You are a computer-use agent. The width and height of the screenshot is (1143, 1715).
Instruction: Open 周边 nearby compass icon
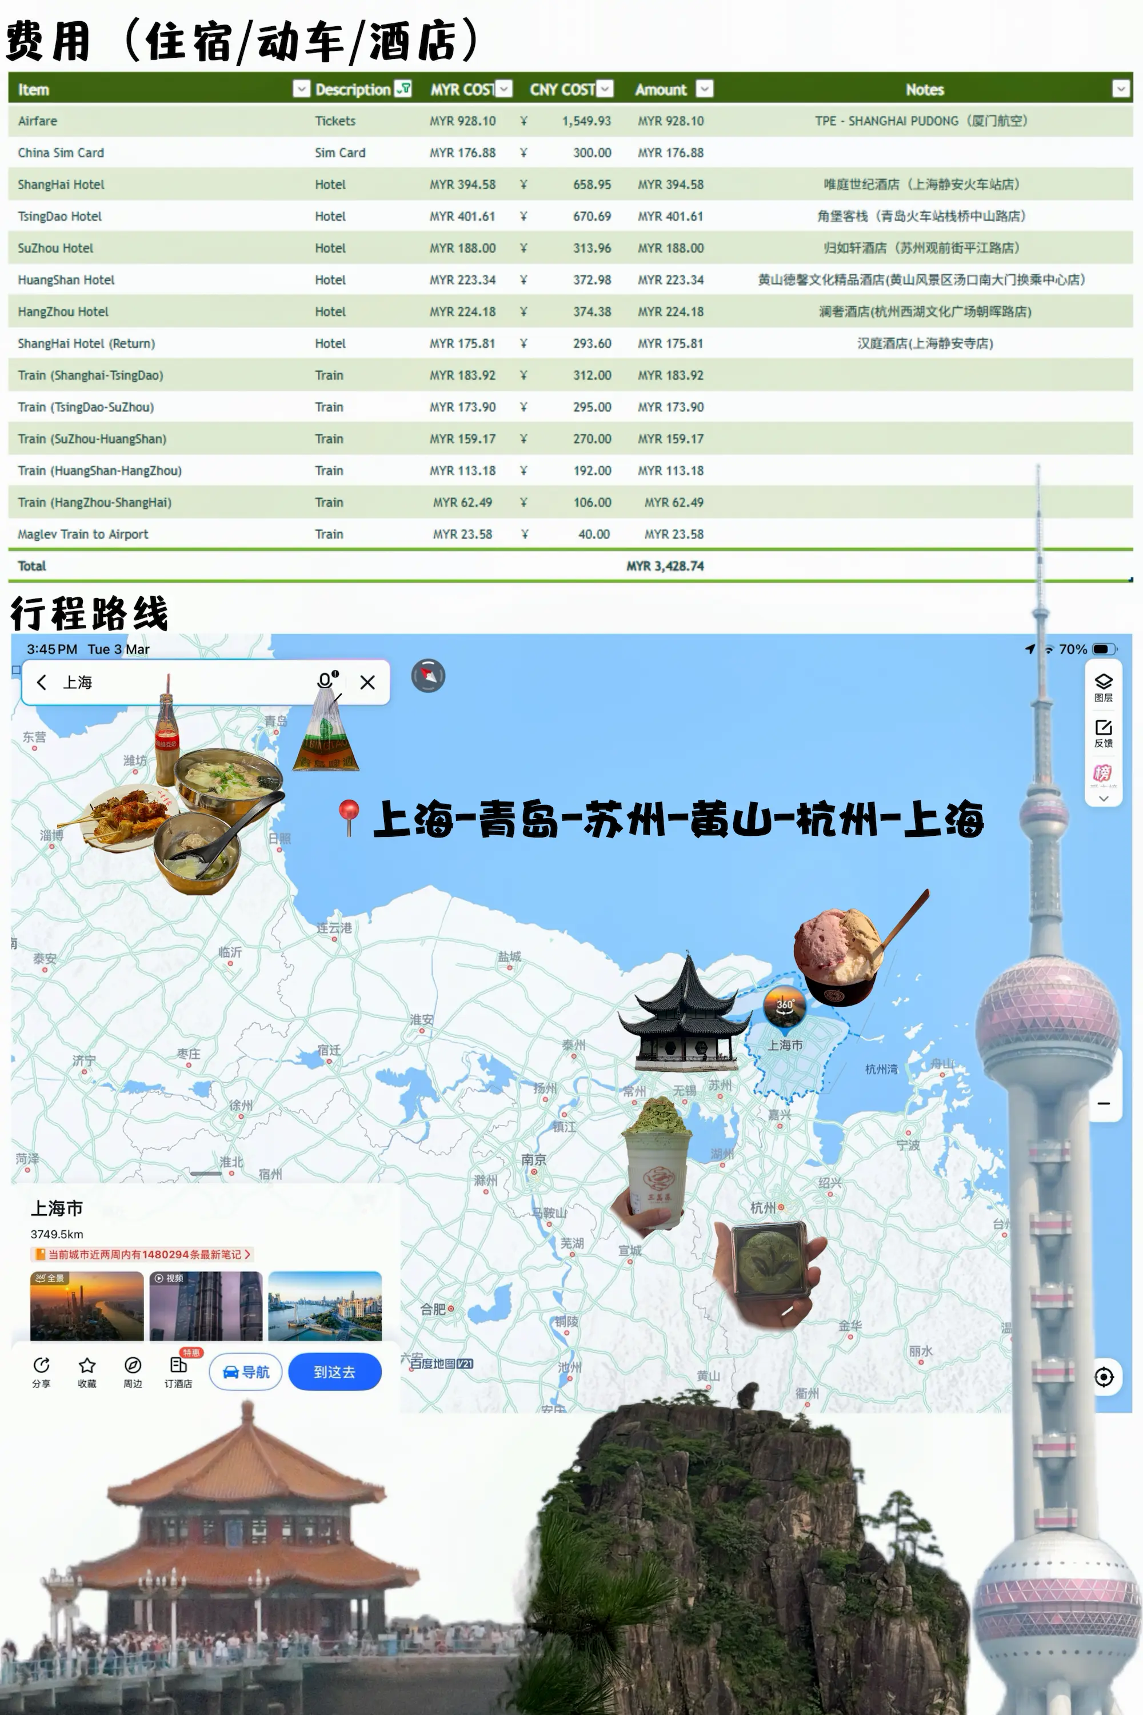133,1365
